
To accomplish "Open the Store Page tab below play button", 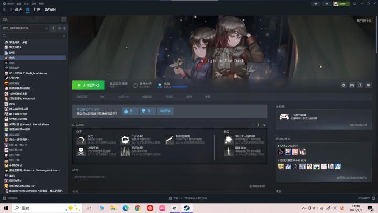I will coord(82,97).
